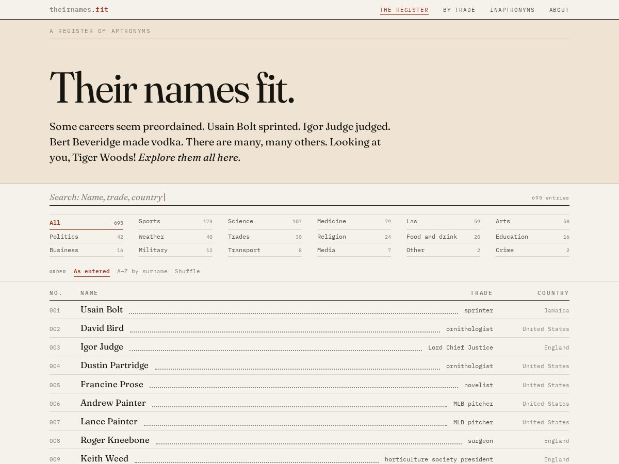The image size is (619, 464).
Task: Click the TRADE column header
Action: click(x=481, y=293)
